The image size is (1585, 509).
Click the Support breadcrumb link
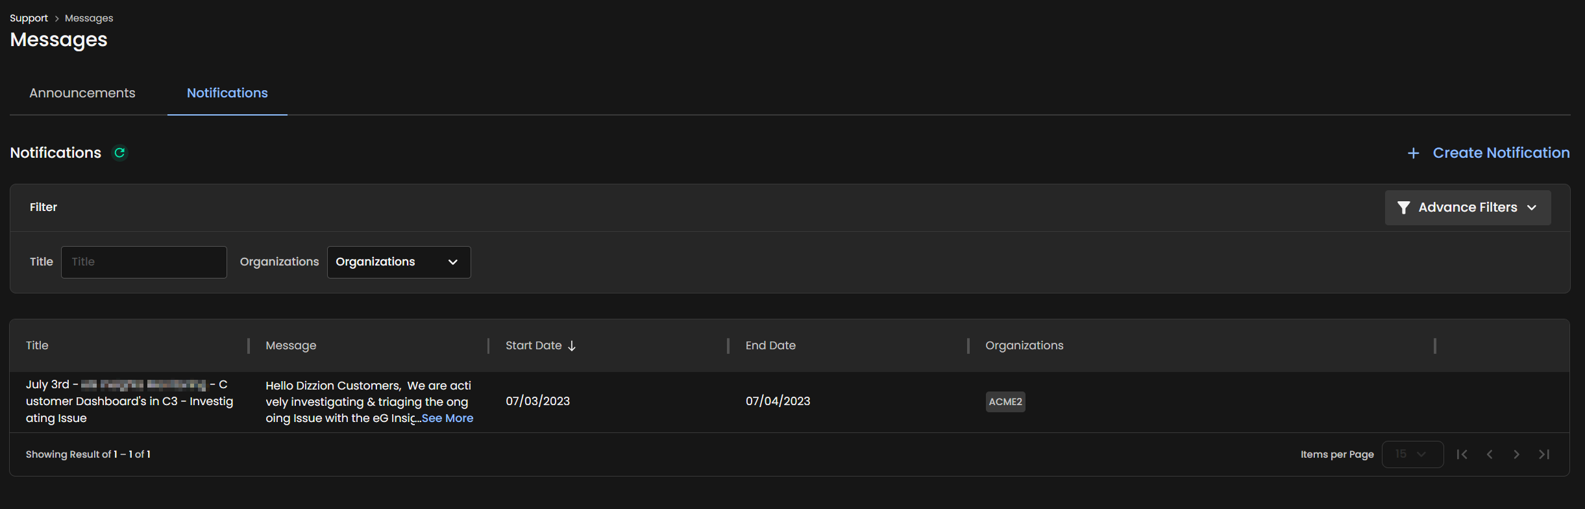tap(29, 18)
